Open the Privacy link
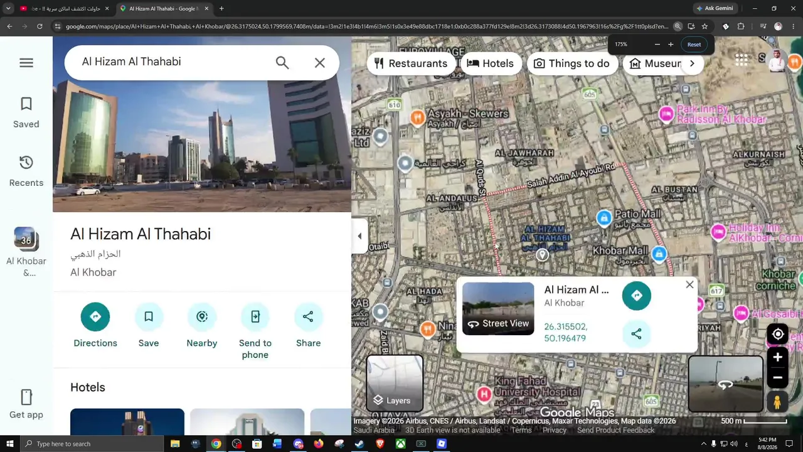803x452 pixels. [x=555, y=430]
